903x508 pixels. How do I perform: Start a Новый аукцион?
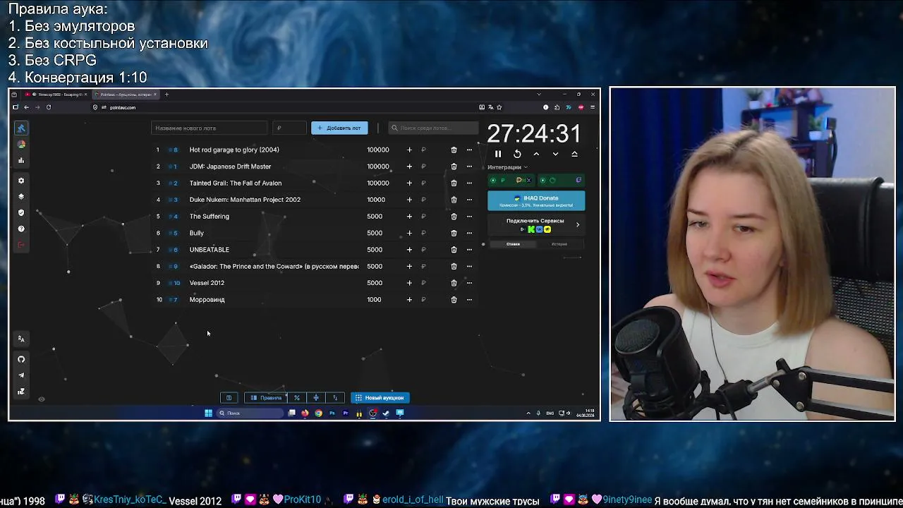click(380, 398)
